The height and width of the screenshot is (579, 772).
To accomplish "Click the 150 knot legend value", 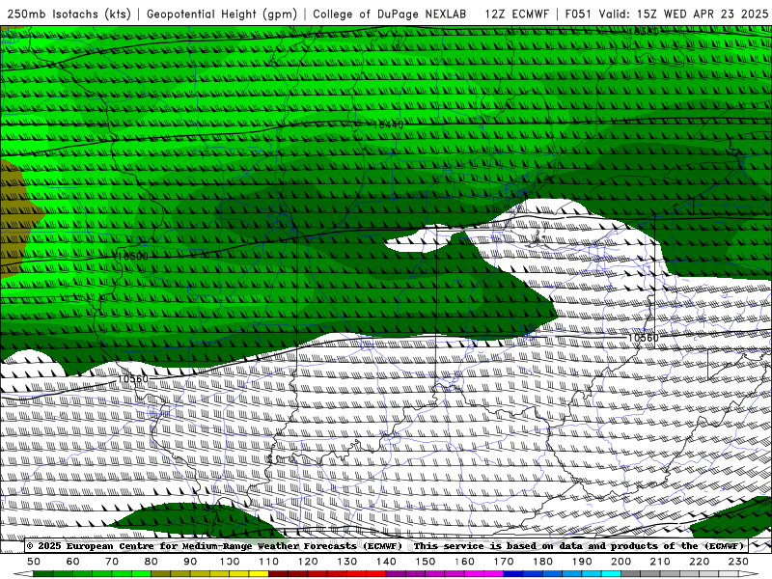I will 426,562.
